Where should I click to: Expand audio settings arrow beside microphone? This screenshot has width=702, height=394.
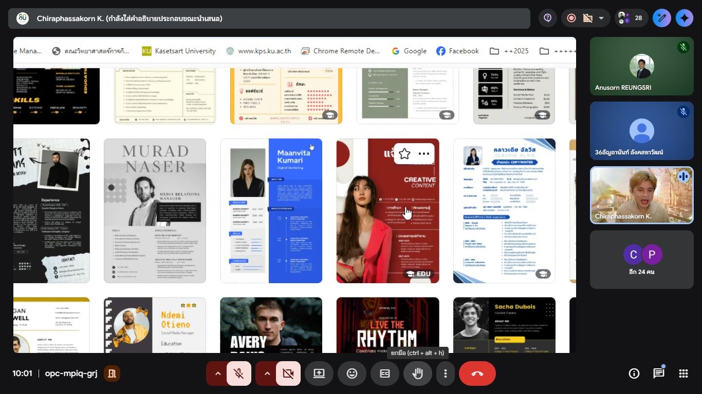(x=217, y=373)
